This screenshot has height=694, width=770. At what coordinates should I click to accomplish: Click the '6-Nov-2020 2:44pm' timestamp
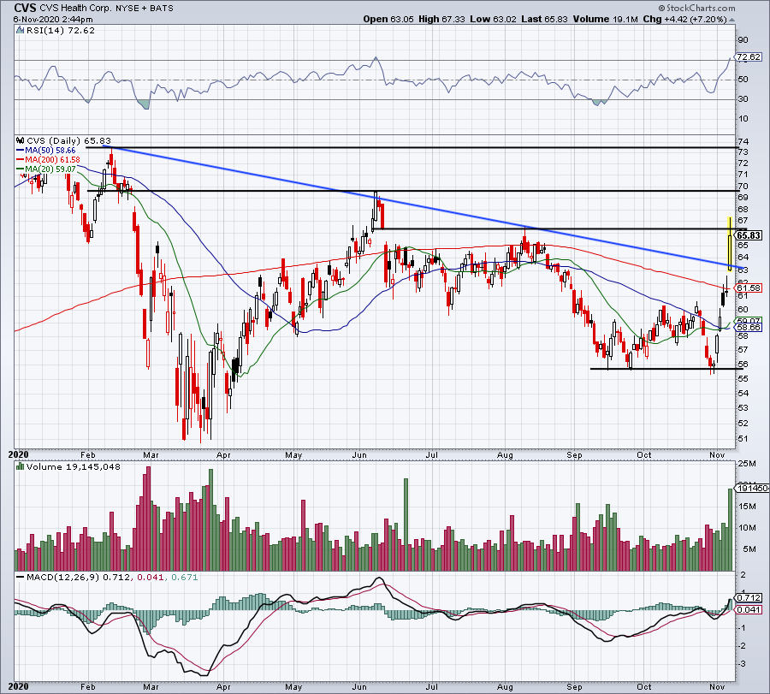tap(53, 20)
